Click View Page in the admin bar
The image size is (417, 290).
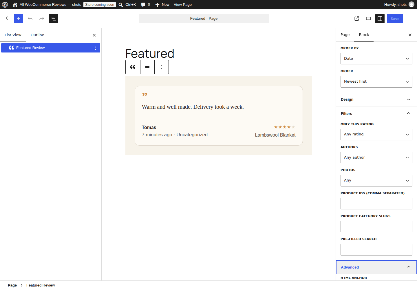coord(183,5)
